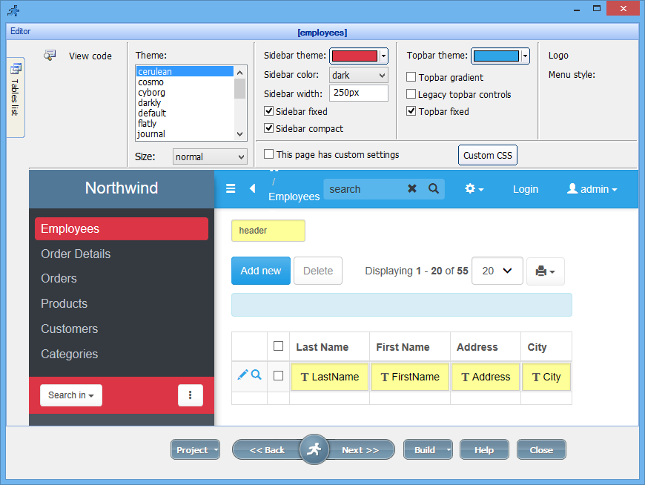Click the pencil edit icon in grid row
Viewport: 645px width, 485px height.
click(242, 375)
